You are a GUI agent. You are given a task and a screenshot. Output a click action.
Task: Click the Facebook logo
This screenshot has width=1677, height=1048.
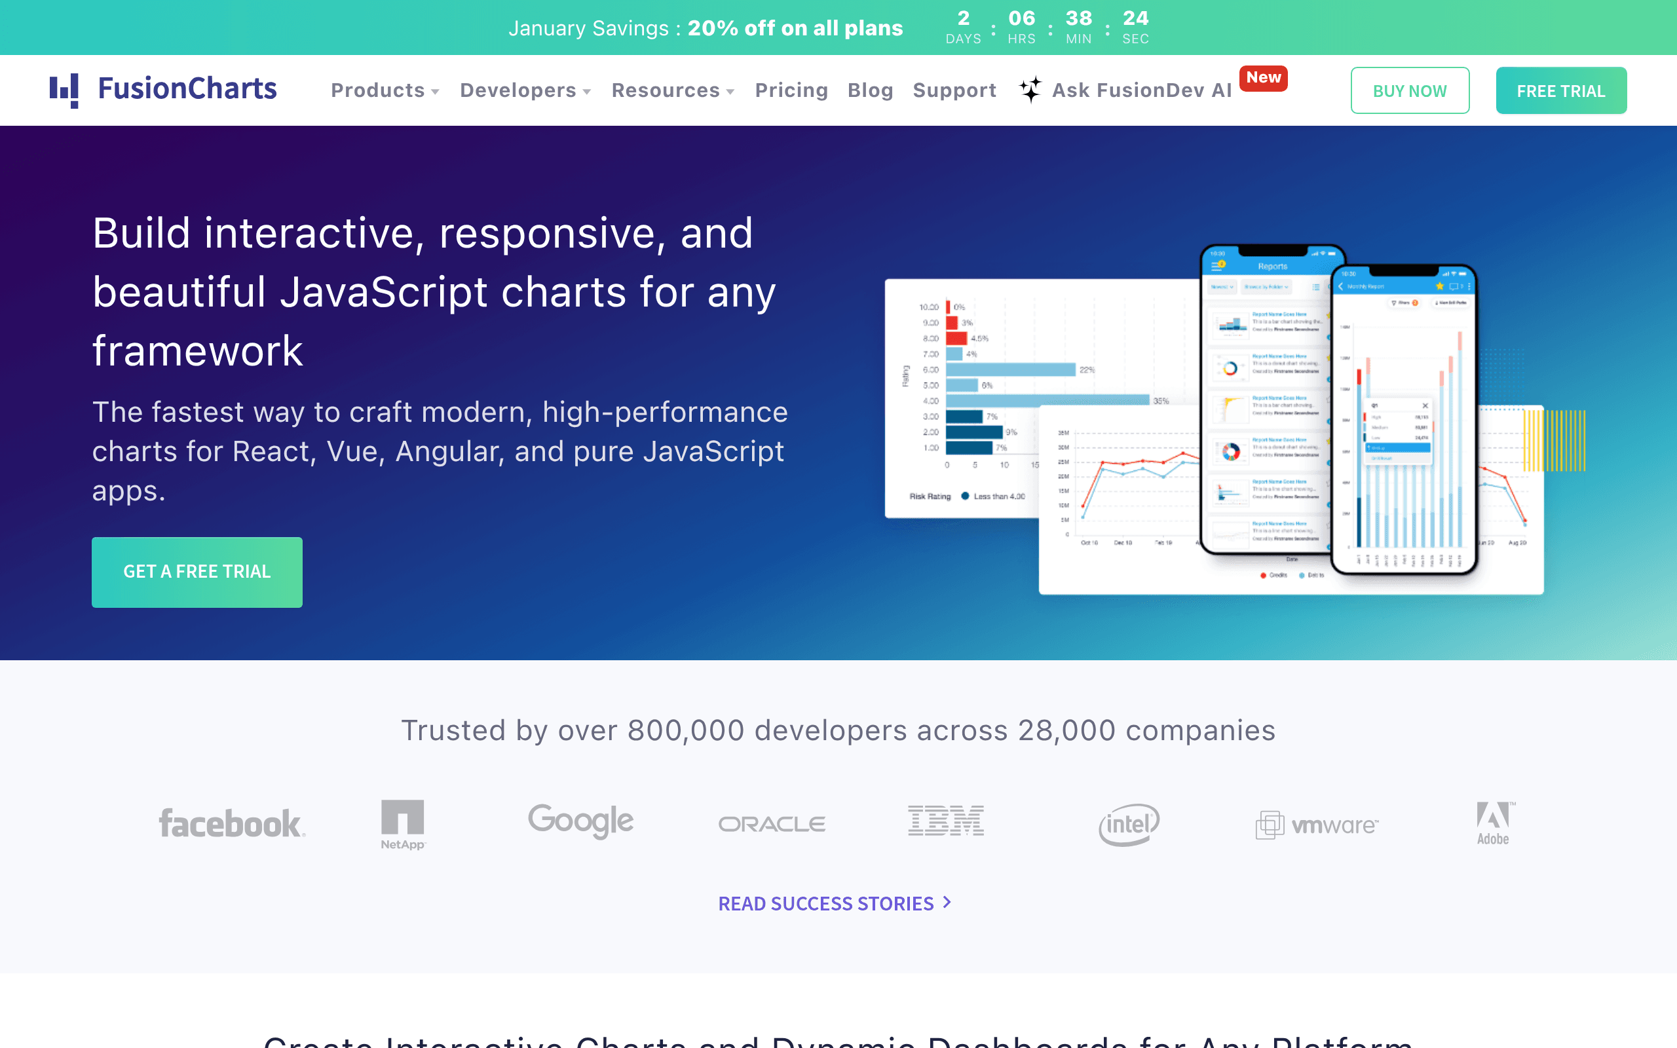tap(232, 823)
